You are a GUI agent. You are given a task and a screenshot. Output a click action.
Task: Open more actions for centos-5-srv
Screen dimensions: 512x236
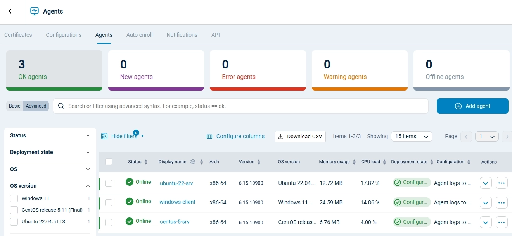coord(502,222)
